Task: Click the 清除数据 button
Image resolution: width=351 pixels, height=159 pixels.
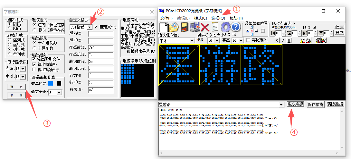Action: 335,104
